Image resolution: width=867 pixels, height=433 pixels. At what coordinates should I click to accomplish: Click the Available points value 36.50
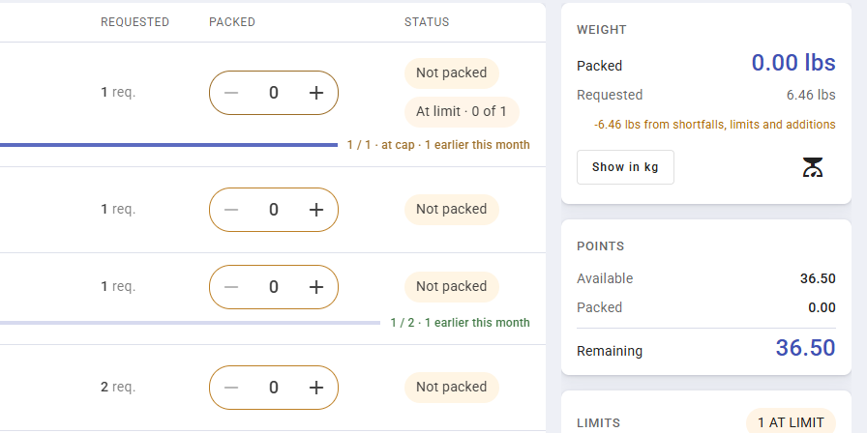pos(818,278)
